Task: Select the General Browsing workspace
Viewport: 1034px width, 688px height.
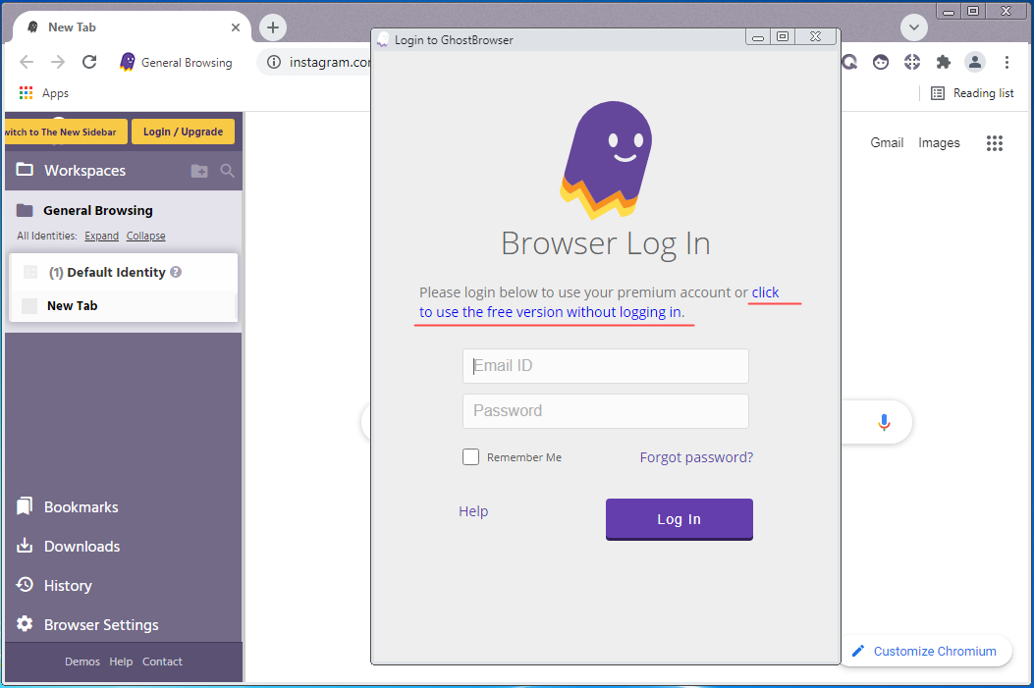Action: pos(97,210)
